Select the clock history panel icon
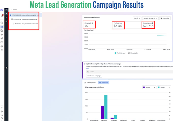173x121 pixels. tap(6, 22)
